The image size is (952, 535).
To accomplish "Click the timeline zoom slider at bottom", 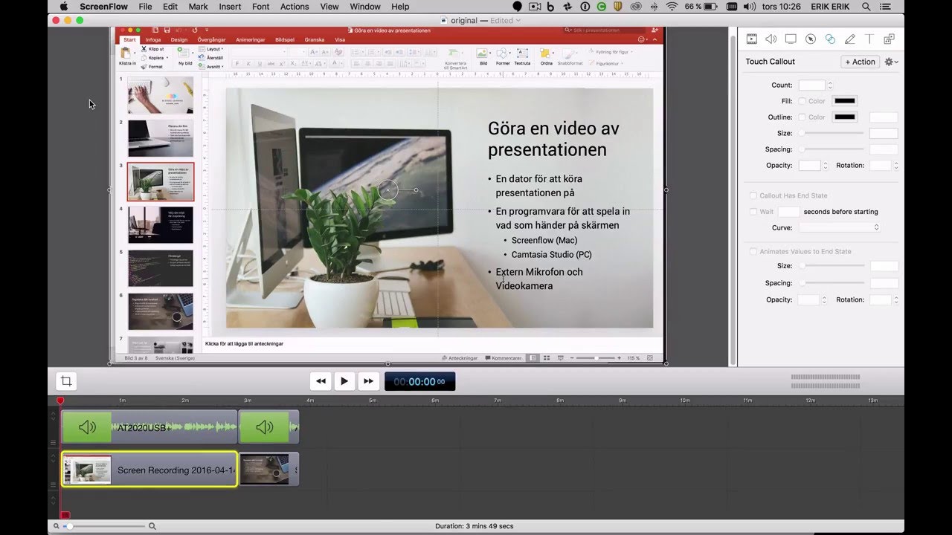I will [104, 526].
